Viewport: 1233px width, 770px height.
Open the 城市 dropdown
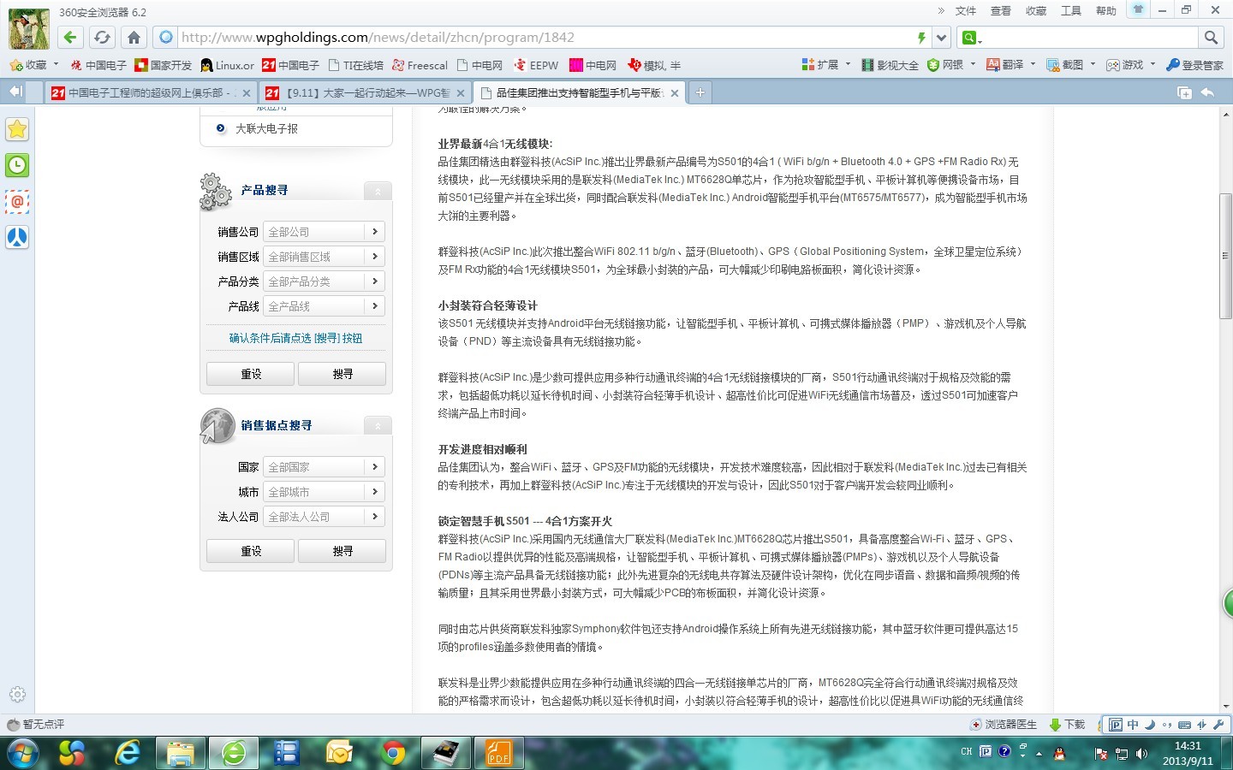pos(324,492)
